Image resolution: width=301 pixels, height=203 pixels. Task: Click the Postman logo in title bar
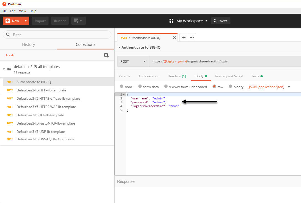pos(4,4)
